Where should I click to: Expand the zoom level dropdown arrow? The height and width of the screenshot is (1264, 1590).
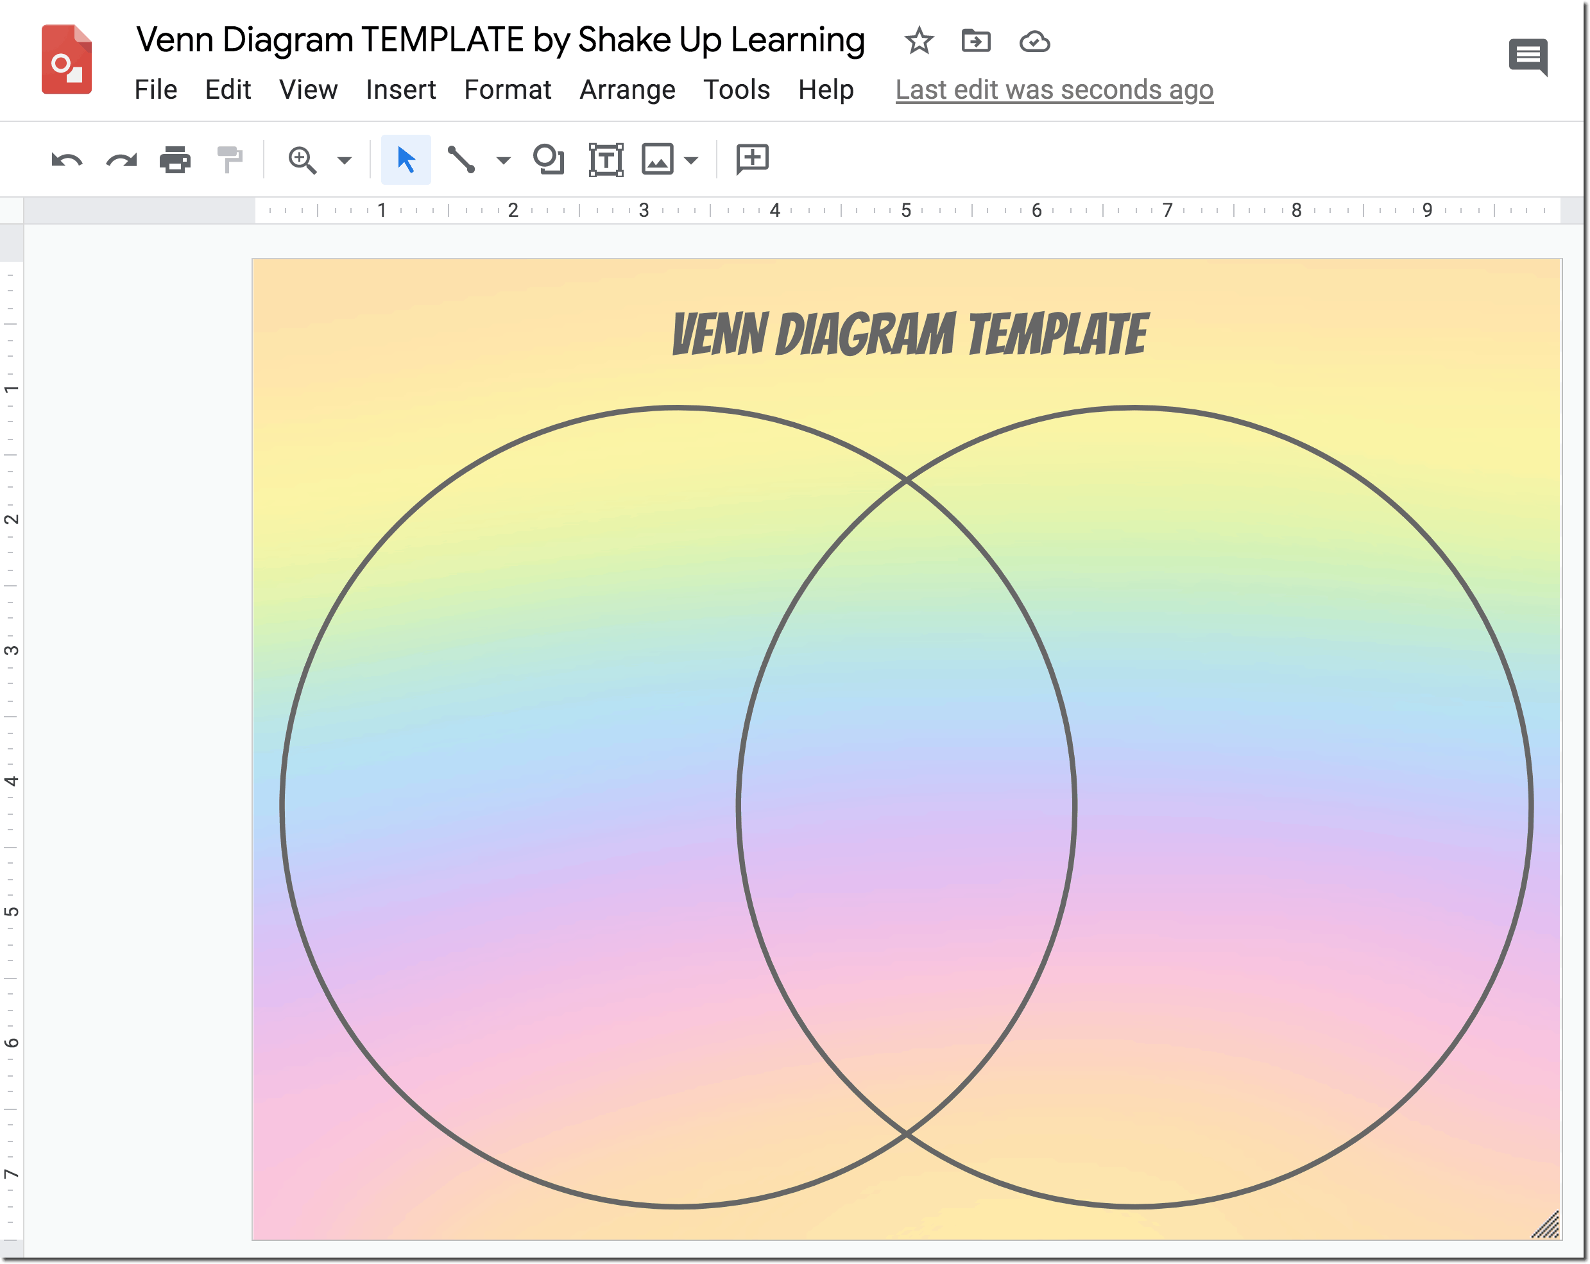coord(345,160)
